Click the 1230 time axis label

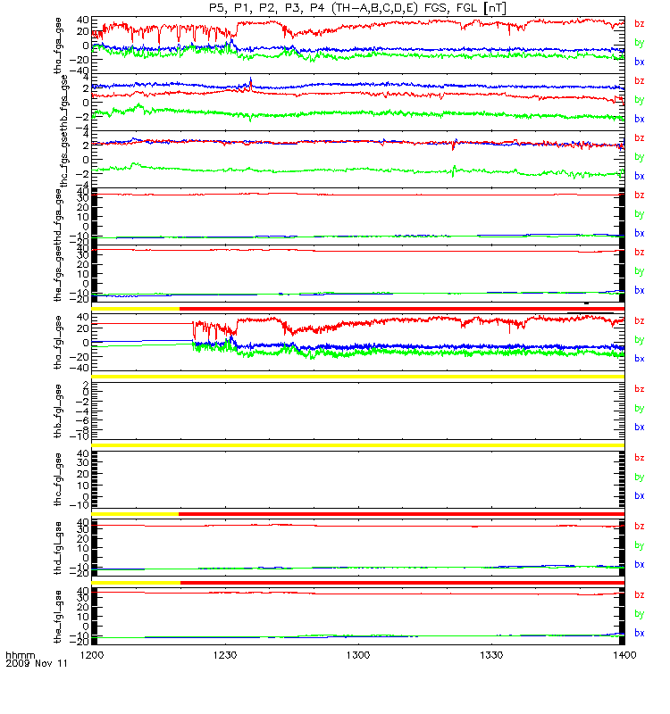tap(225, 655)
